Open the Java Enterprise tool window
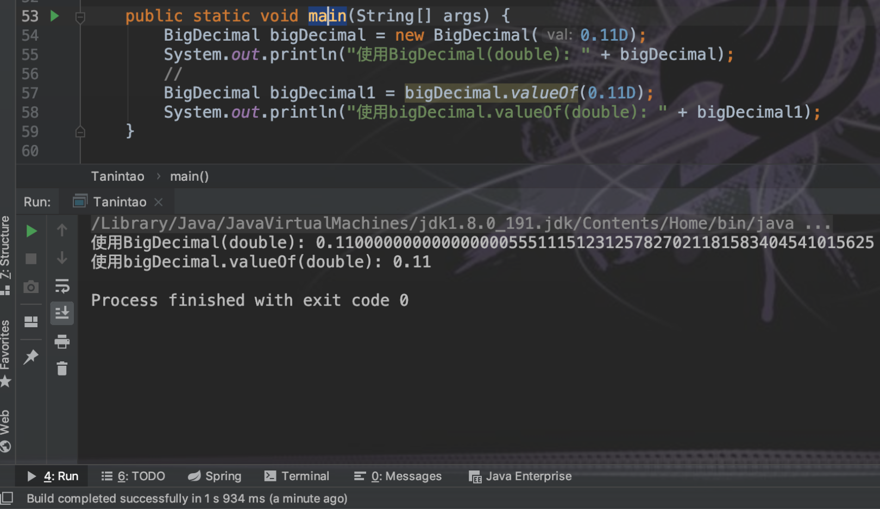 (x=520, y=476)
